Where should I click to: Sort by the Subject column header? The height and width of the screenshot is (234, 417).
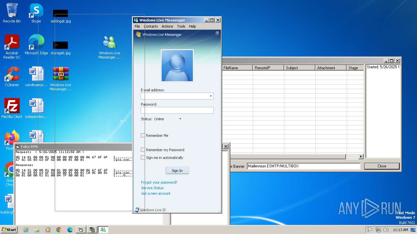click(299, 68)
